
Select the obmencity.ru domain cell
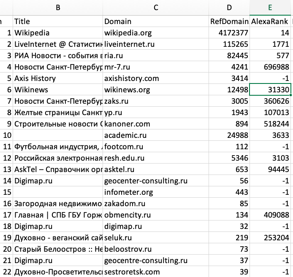click(156, 215)
